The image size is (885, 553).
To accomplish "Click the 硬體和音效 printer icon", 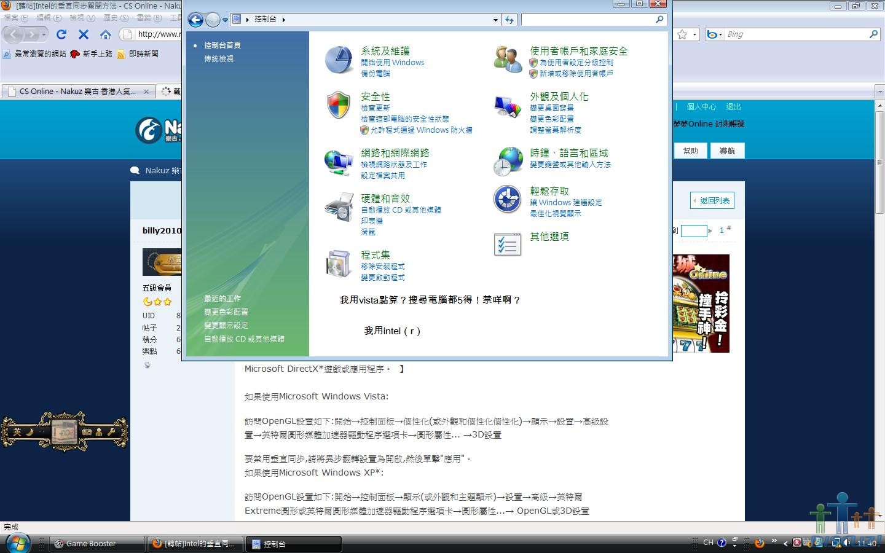I will (338, 208).
